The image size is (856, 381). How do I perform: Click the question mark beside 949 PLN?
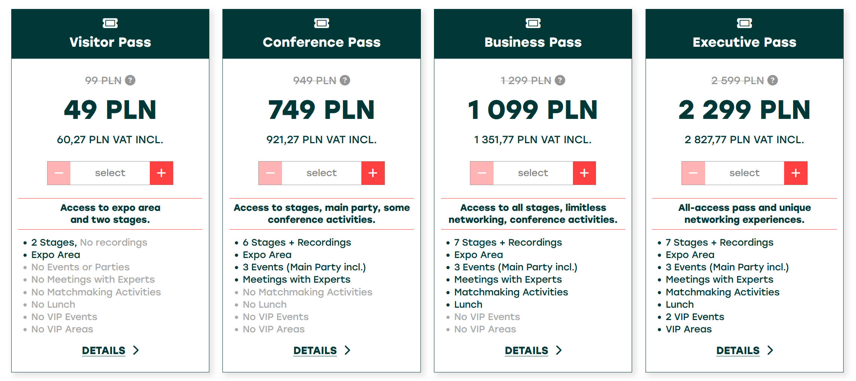(x=344, y=80)
